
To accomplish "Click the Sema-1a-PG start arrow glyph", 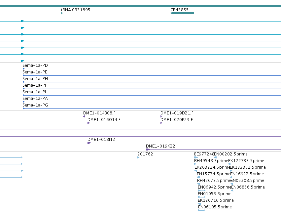I will (x=24, y=108).
